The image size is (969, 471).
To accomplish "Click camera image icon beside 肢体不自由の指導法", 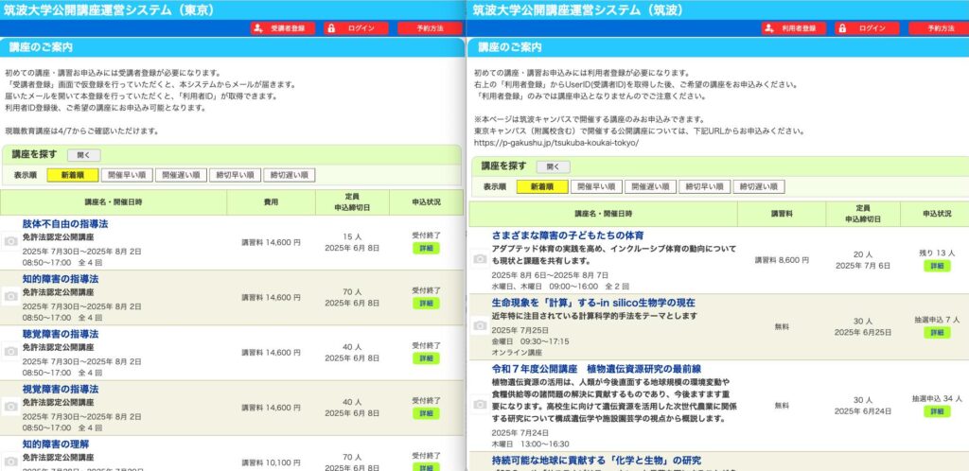I will [10, 241].
